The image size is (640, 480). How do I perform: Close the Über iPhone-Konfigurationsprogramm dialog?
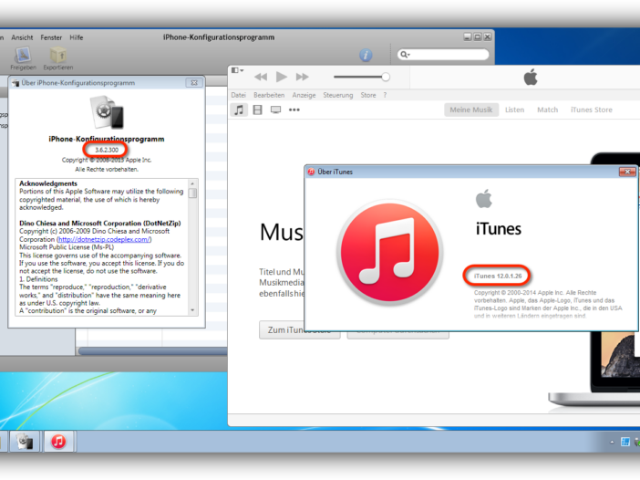pos(194,82)
